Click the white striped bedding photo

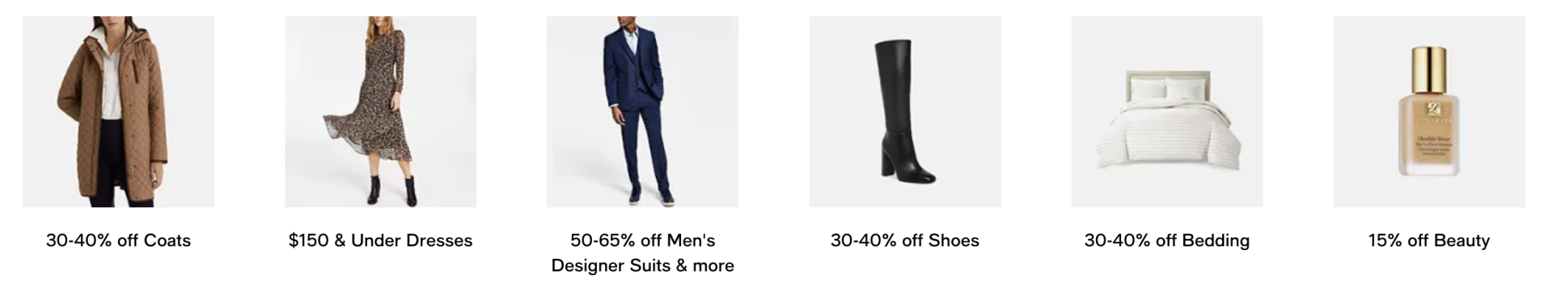(x=1166, y=111)
